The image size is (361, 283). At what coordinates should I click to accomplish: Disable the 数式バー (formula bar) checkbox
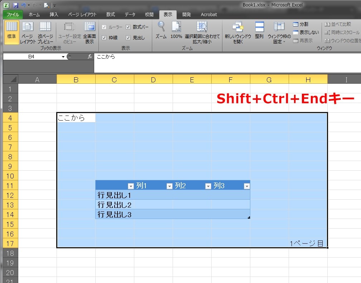coord(128,27)
